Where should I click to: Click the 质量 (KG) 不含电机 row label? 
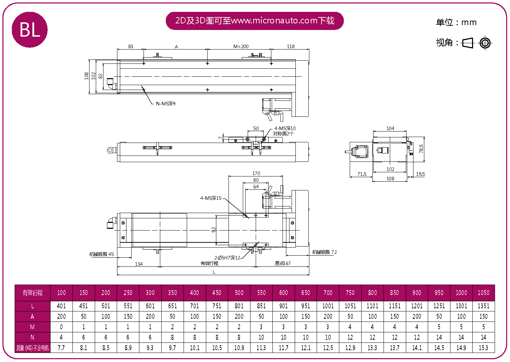[x=33, y=348]
